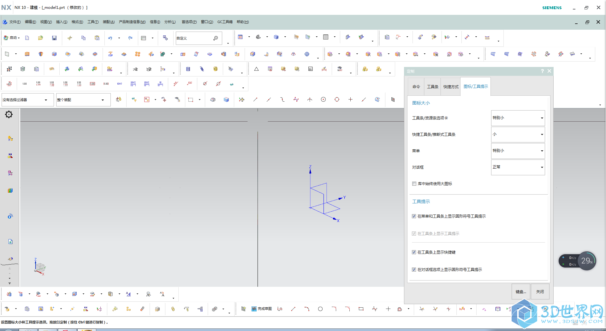Click the Fit view icon
This screenshot has width=606, height=331.
(x=240, y=37)
